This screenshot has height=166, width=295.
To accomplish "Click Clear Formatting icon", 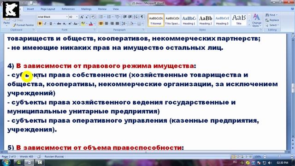I will click(x=93, y=17).
